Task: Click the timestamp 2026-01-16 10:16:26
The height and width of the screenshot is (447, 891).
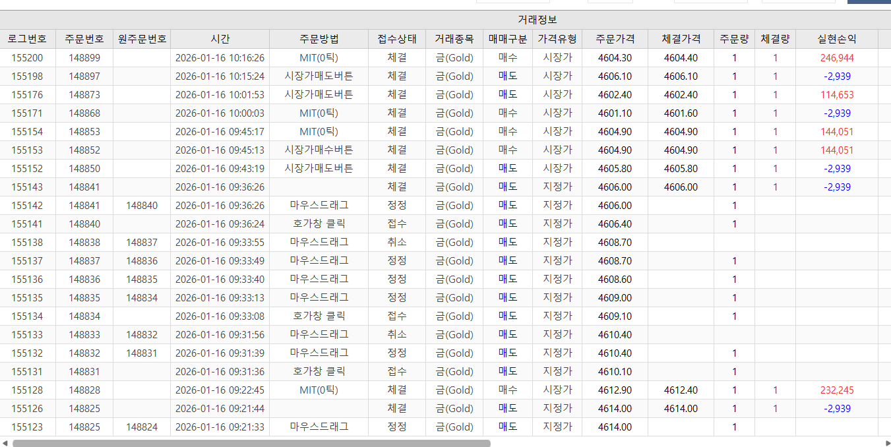Action: [x=220, y=58]
